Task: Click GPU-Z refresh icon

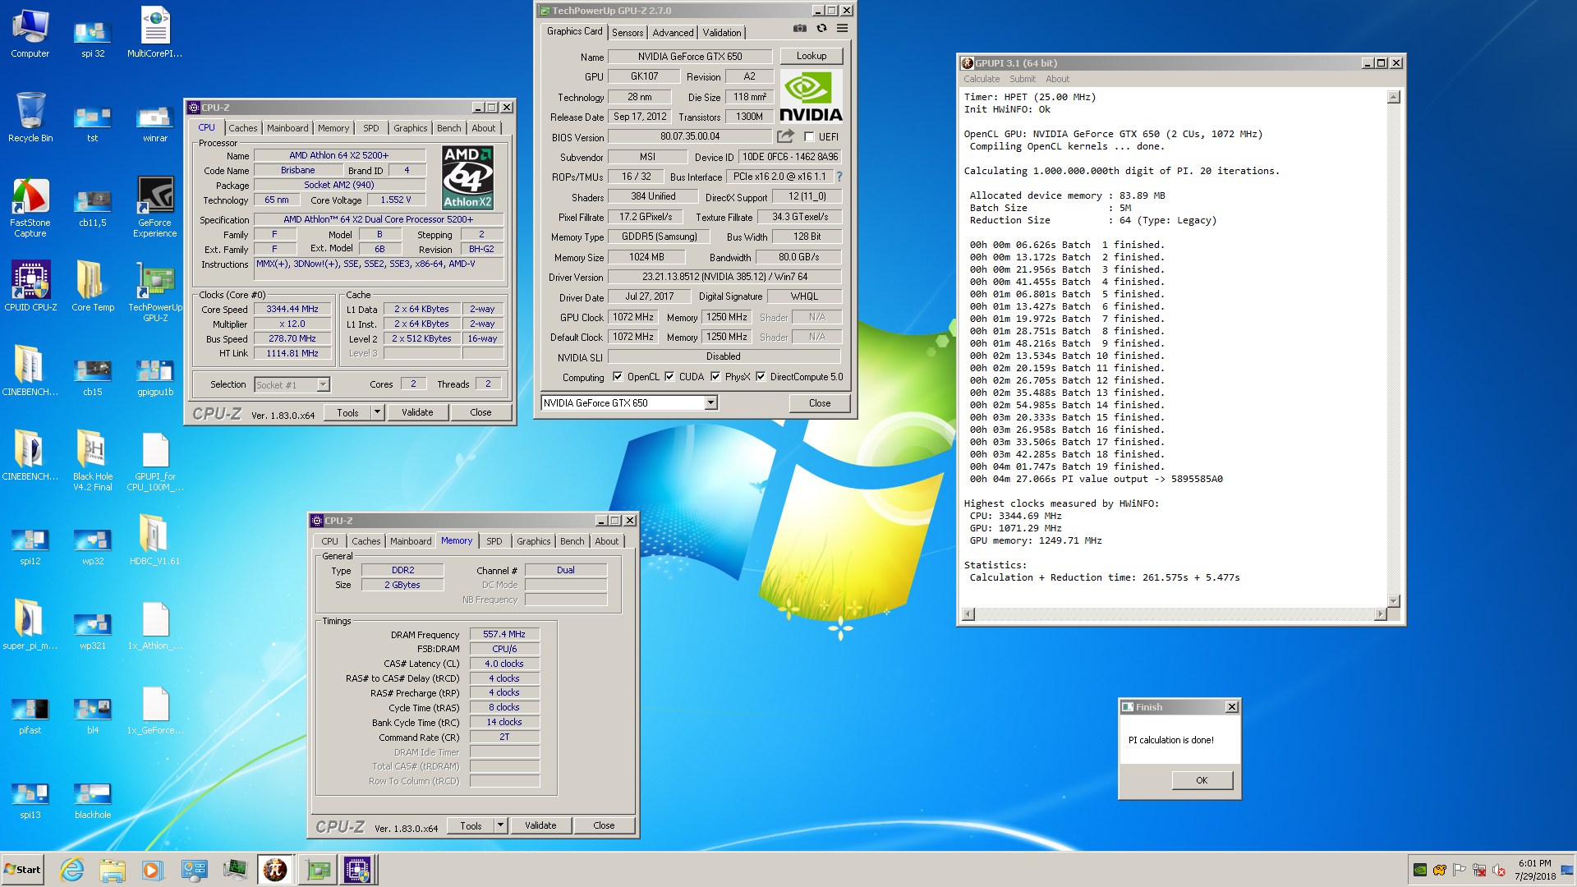Action: point(821,29)
